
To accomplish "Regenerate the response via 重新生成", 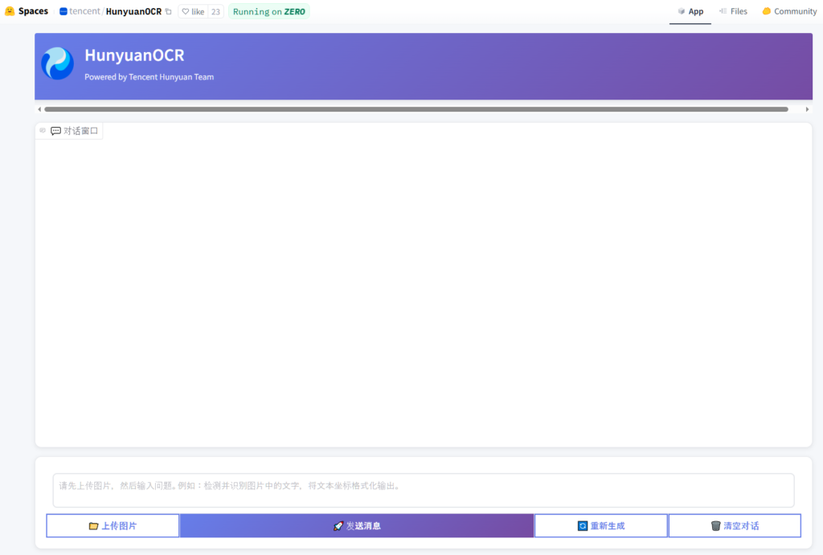I will pos(600,526).
